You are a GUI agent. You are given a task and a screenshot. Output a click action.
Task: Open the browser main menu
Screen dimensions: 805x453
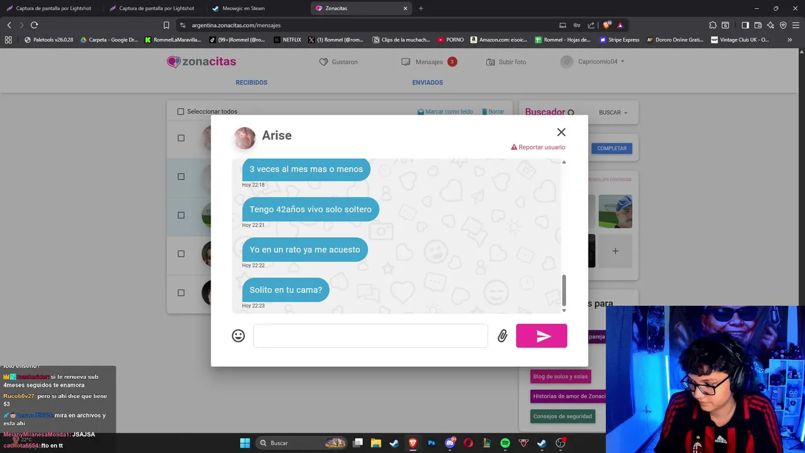coord(796,25)
